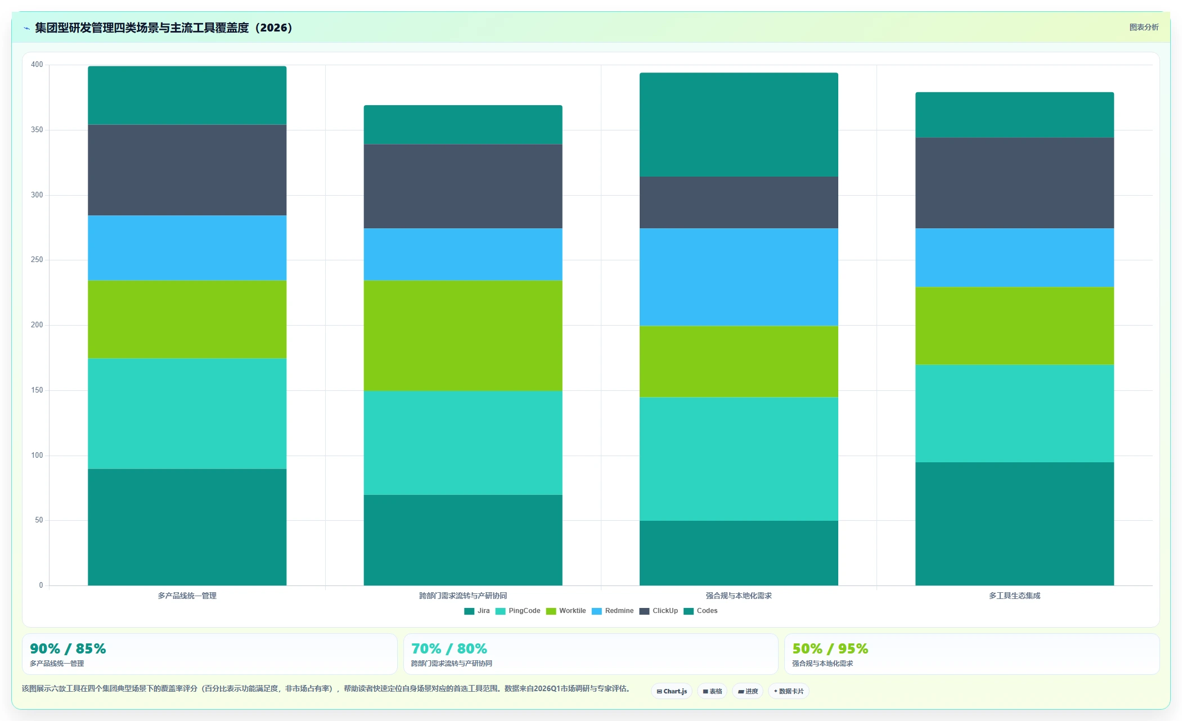
Task: Click the PingCode segment of the 多产品线统一管理 bar
Action: pyautogui.click(x=187, y=414)
